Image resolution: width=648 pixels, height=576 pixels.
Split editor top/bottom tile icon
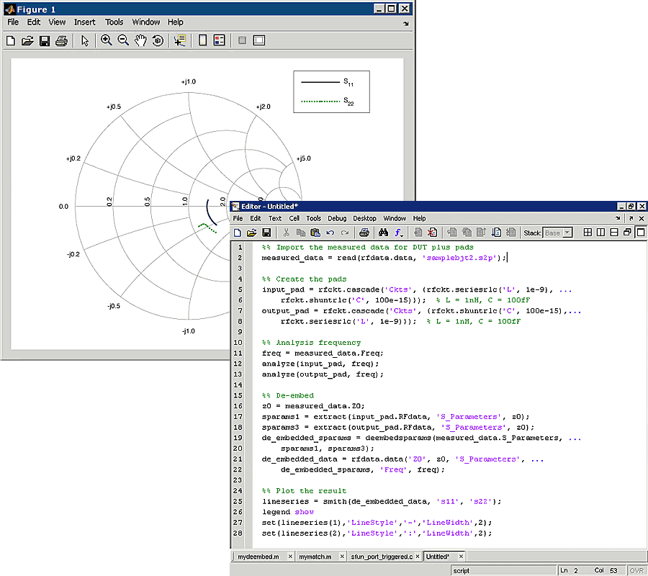coord(614,233)
